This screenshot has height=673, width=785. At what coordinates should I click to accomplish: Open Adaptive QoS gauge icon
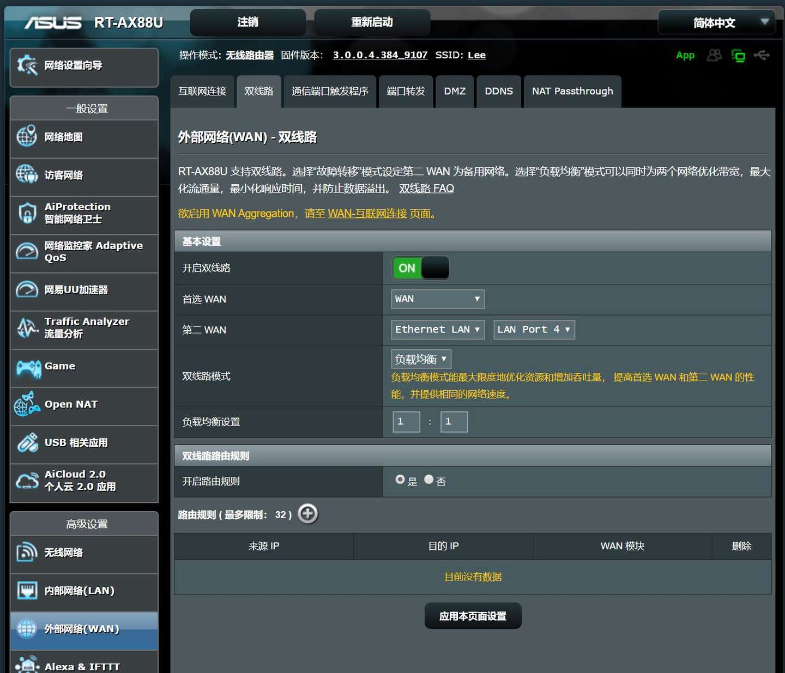(27, 251)
